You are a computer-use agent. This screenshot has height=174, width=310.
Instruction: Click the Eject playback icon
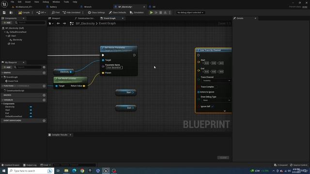(x=165, y=13)
